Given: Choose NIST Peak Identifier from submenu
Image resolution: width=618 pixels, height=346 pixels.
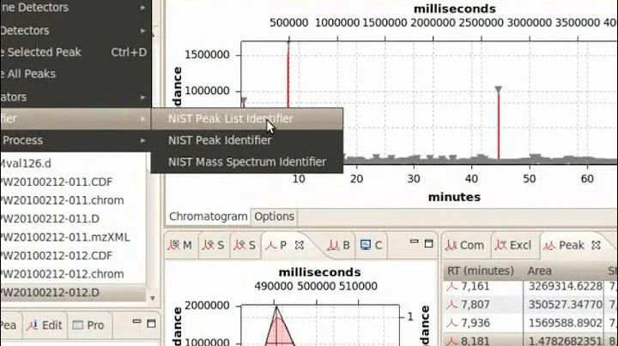Looking at the screenshot, I should [x=246, y=140].
